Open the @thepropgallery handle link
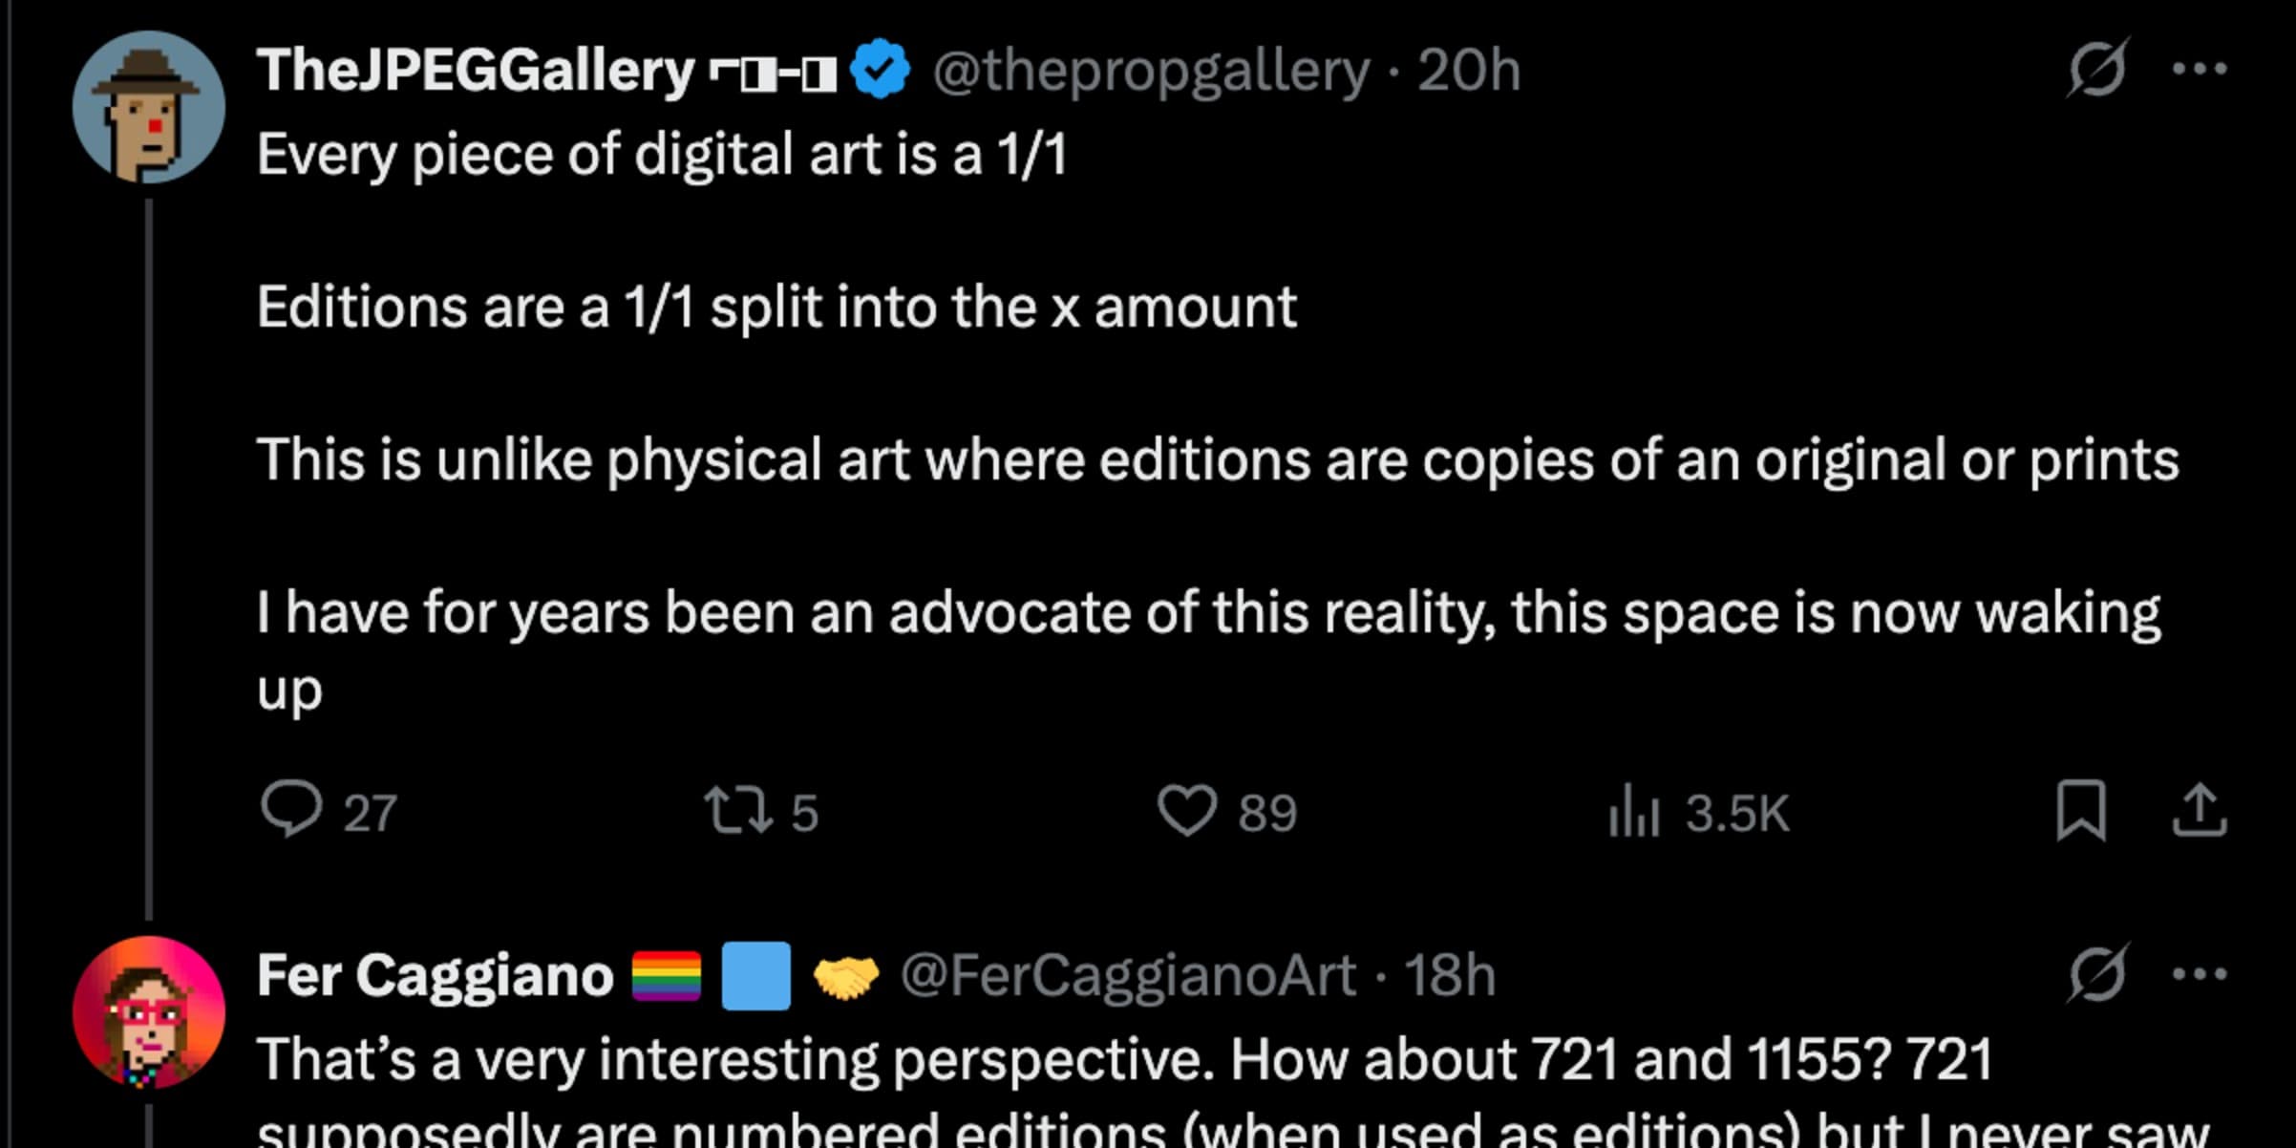Viewport: 2296px width, 1148px height. click(x=1150, y=71)
